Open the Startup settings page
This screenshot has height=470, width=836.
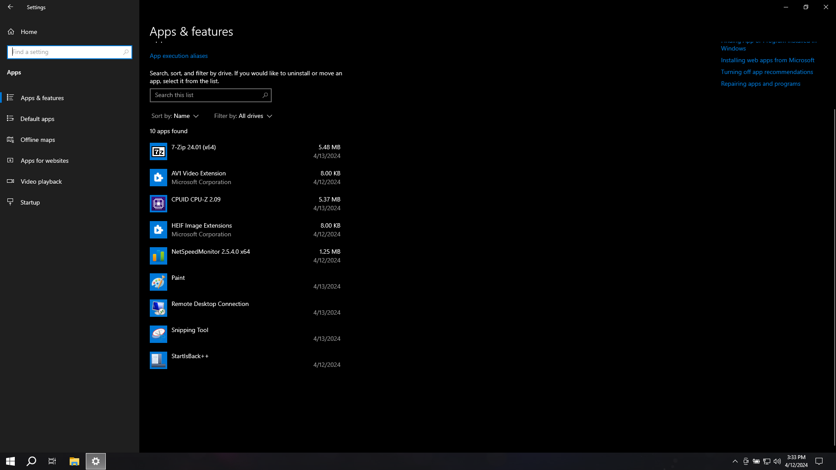pos(30,202)
